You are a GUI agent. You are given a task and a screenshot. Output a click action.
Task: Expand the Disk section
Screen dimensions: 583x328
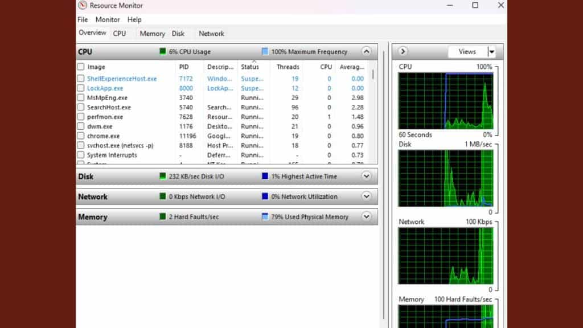tap(366, 177)
